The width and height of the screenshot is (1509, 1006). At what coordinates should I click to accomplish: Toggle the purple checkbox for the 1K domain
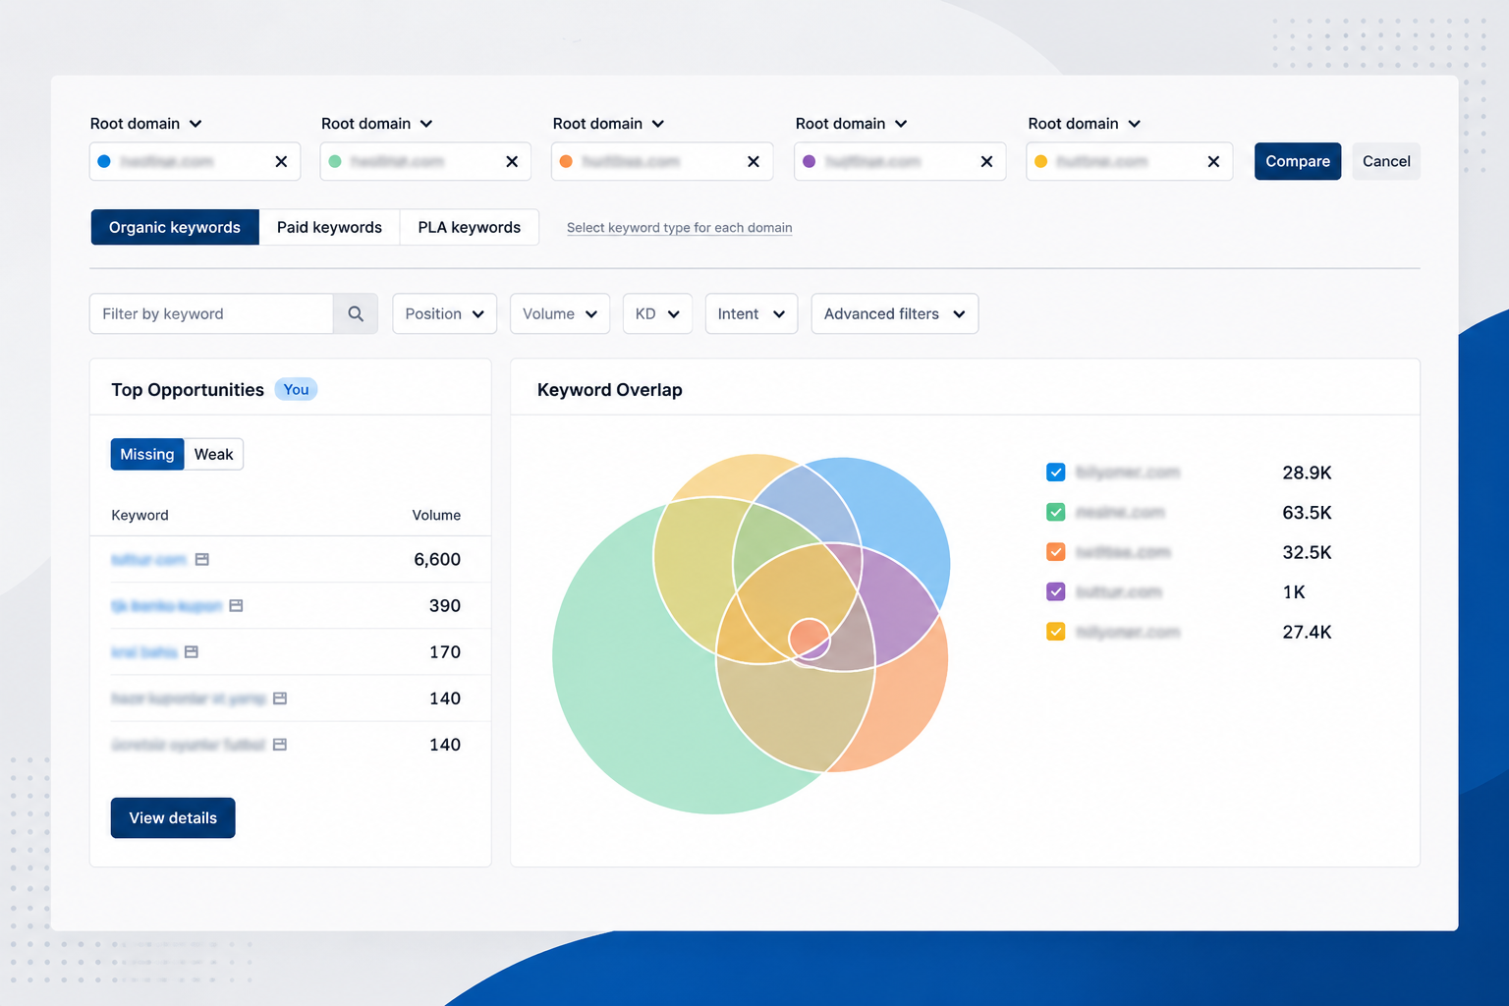(1056, 591)
